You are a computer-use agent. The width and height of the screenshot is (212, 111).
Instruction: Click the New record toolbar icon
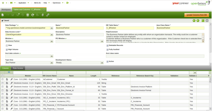point(3,15)
